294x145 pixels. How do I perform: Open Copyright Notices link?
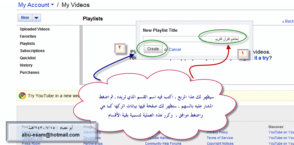pos(220,143)
